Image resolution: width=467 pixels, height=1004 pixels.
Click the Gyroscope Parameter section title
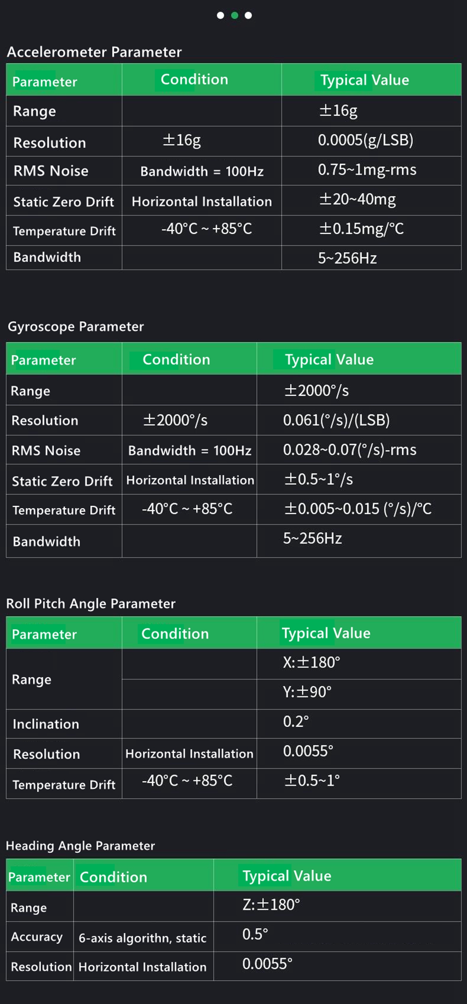[x=76, y=326]
